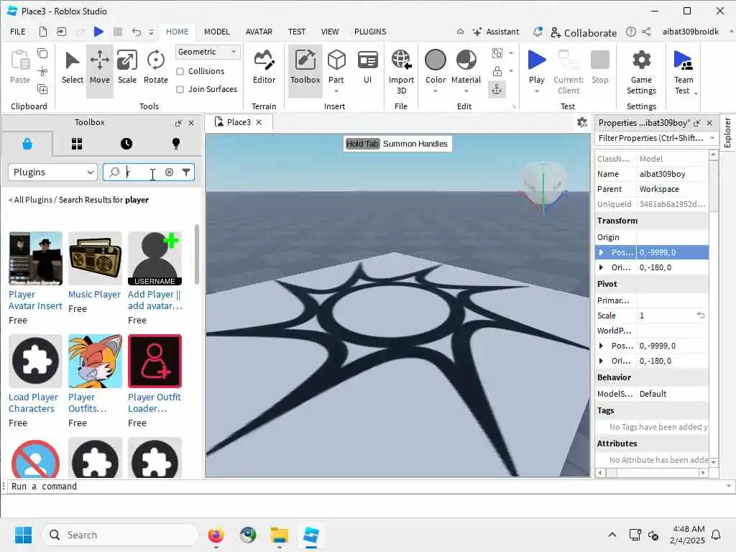
Task: Click Import 3D file button
Action: (x=401, y=72)
